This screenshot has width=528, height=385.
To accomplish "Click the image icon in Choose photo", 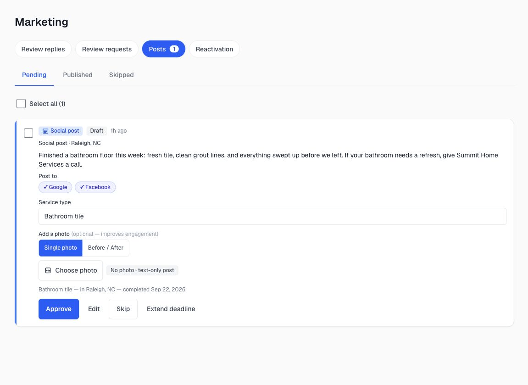I will click(48, 270).
